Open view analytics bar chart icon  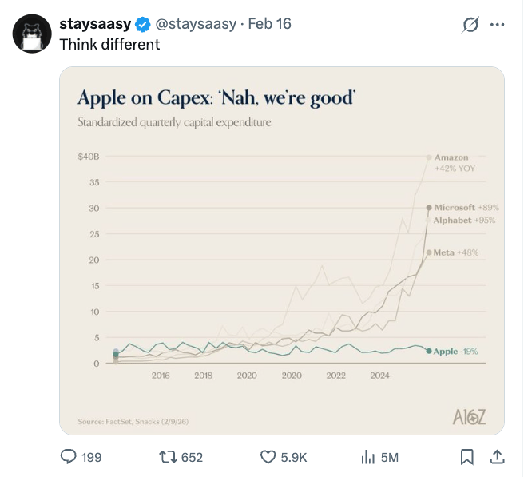[x=368, y=457]
